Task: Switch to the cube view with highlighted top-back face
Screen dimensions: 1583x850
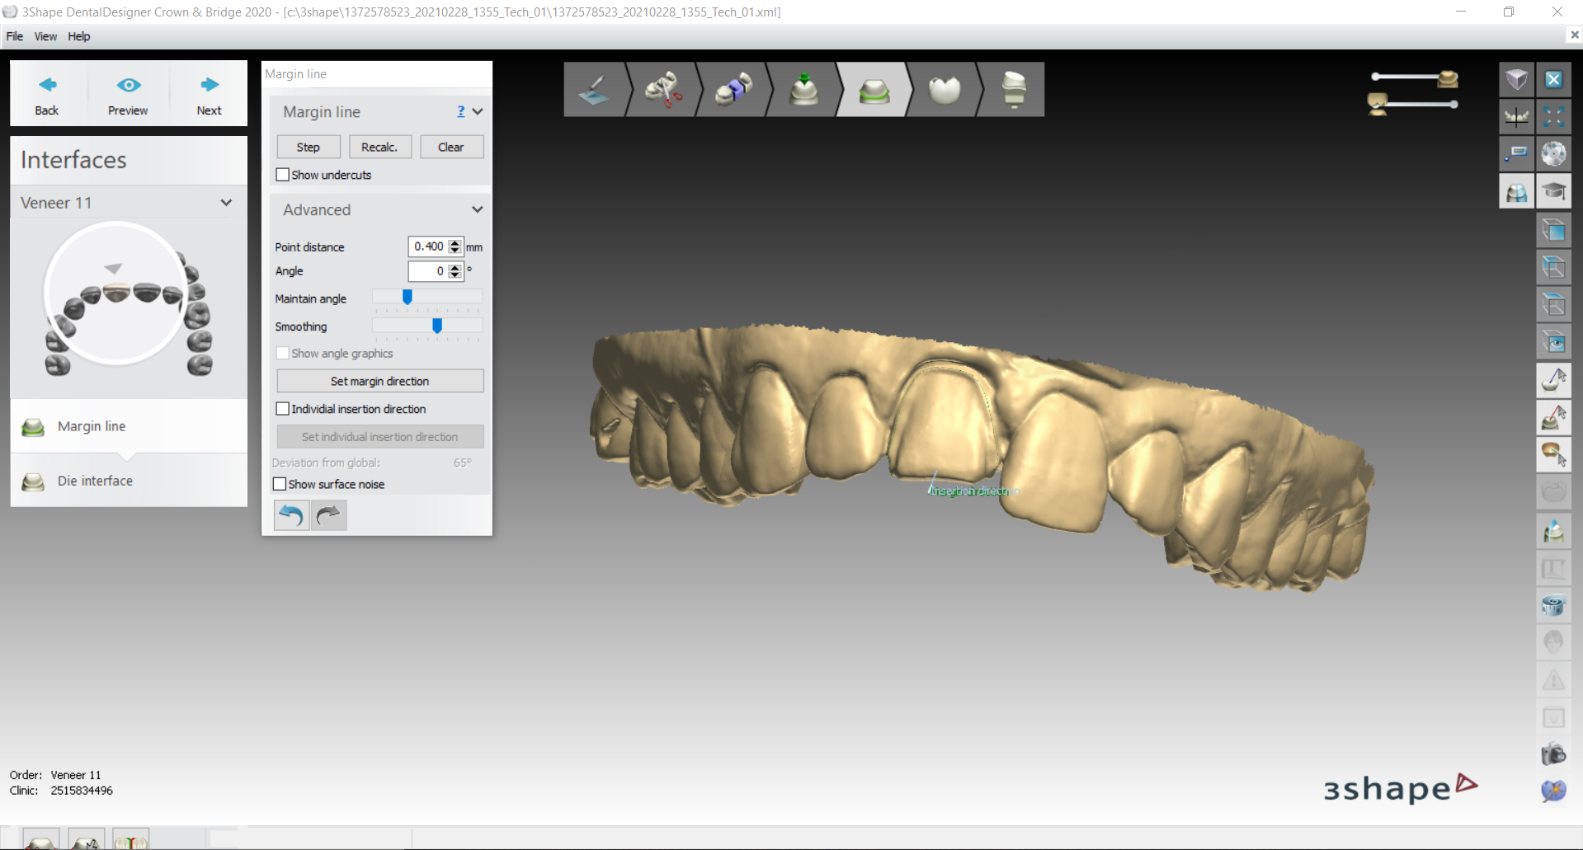Action: pos(1553,267)
